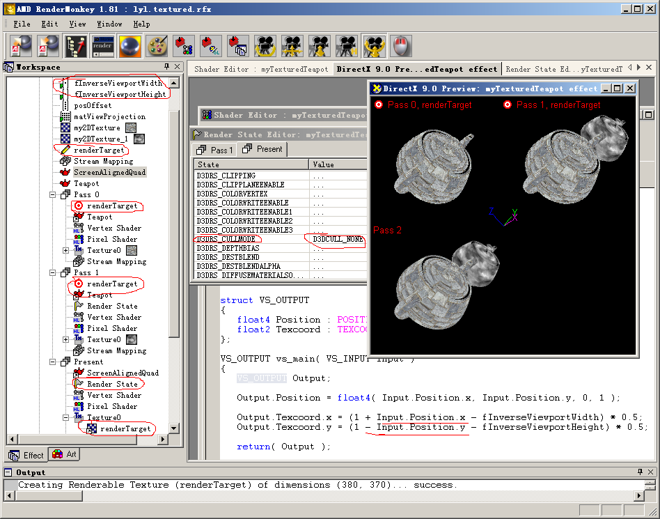Image resolution: width=660 pixels, height=519 pixels.
Task: Click the compile DirectX shaders toolbar icon
Action: [184, 46]
